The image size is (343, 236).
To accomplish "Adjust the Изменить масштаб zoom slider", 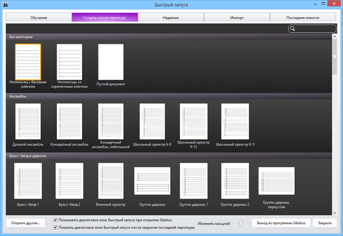I will pos(241,223).
